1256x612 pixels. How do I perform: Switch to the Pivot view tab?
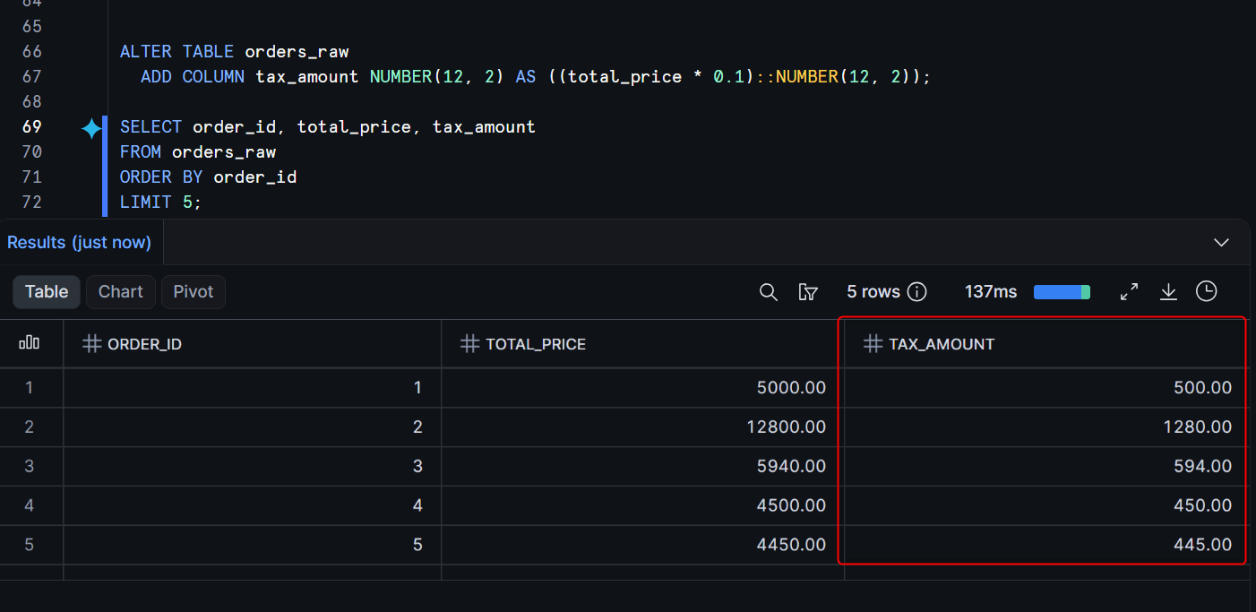[194, 292]
